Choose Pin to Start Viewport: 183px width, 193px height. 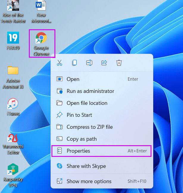point(102,115)
